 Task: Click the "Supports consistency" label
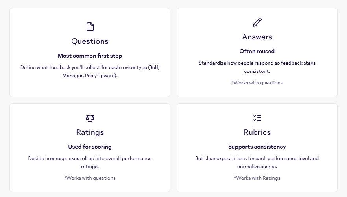(257, 147)
